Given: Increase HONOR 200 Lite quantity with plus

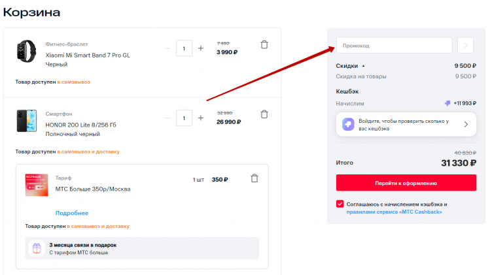Looking at the screenshot, I should coord(201,118).
